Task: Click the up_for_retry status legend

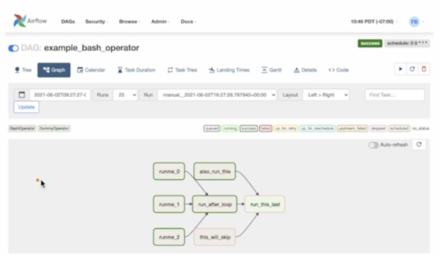Action: coord(286,128)
